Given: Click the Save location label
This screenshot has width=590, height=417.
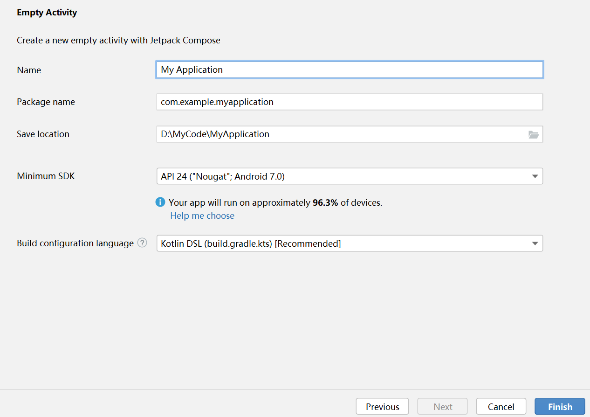Looking at the screenshot, I should pos(43,134).
